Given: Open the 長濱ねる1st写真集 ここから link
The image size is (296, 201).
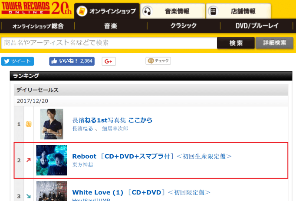Looking at the screenshot, I should click(x=112, y=120).
